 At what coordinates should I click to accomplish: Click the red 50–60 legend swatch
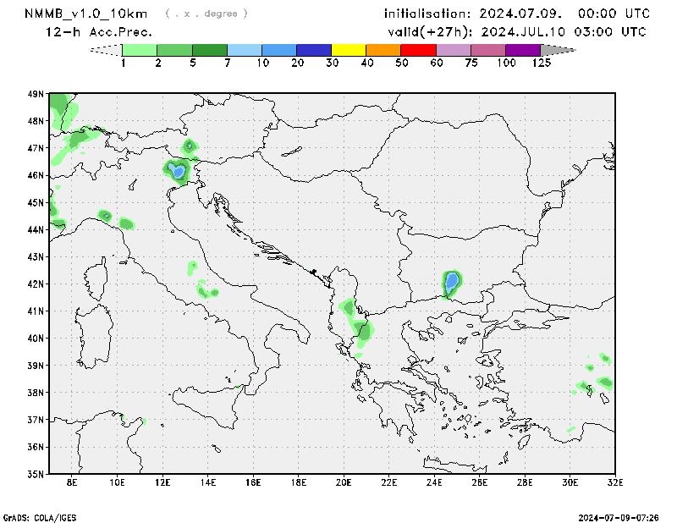point(418,51)
